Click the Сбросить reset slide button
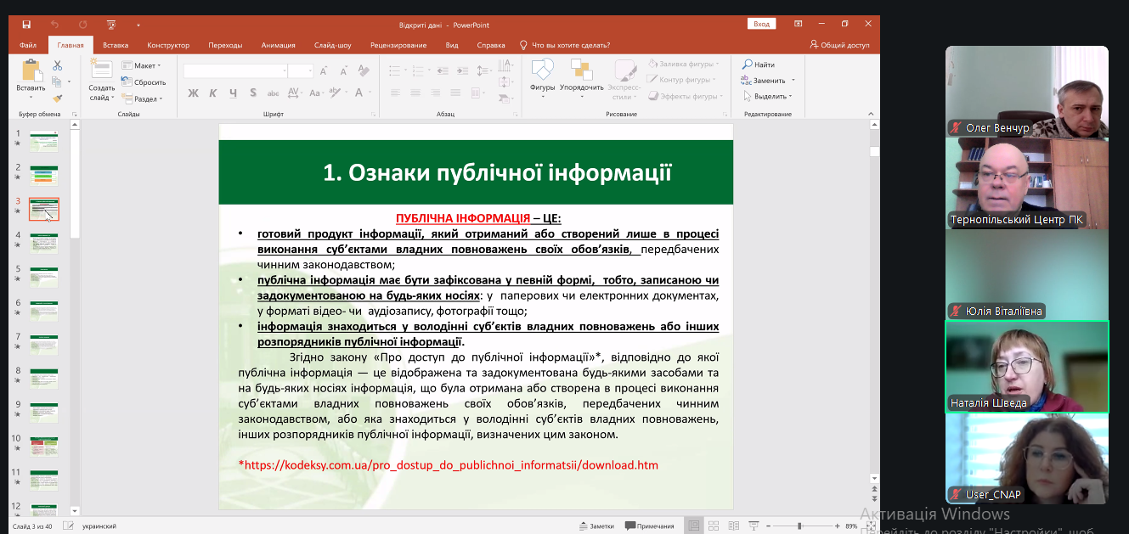This screenshot has height=534, width=1129. tap(144, 82)
